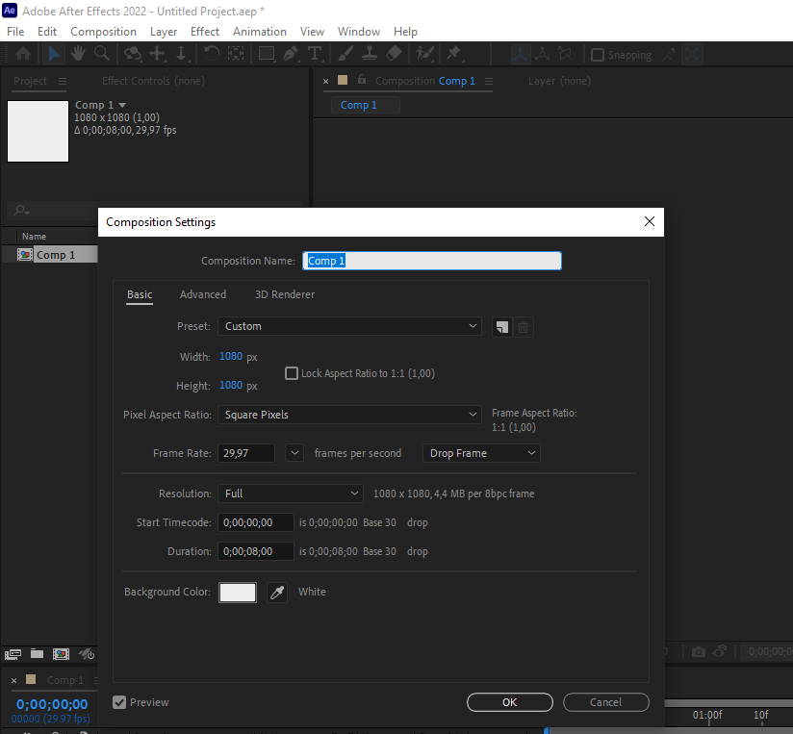Click the rocket project settings icon
The width and height of the screenshot is (793, 734).
87,654
